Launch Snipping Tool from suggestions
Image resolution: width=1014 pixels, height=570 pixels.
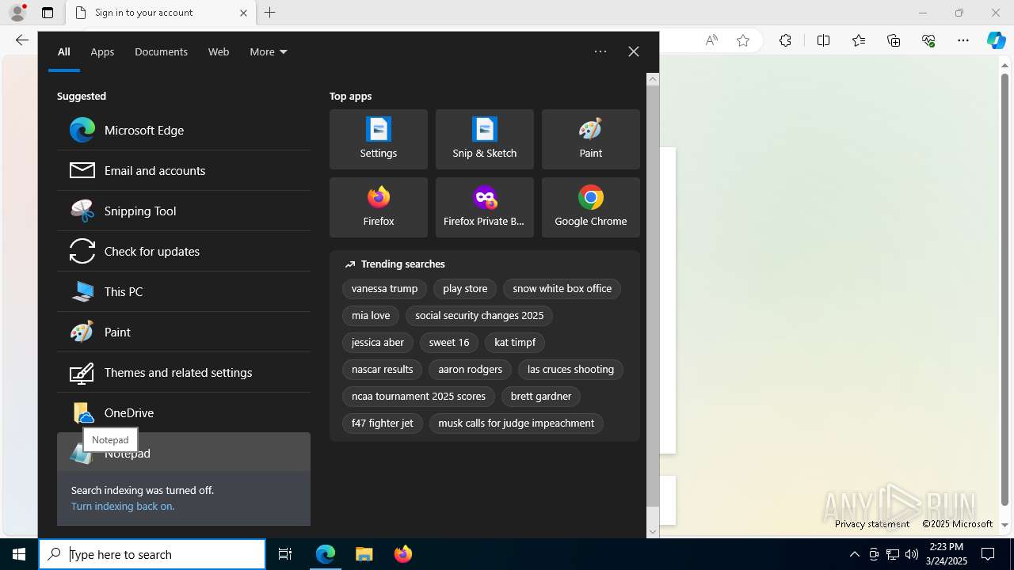coord(183,211)
